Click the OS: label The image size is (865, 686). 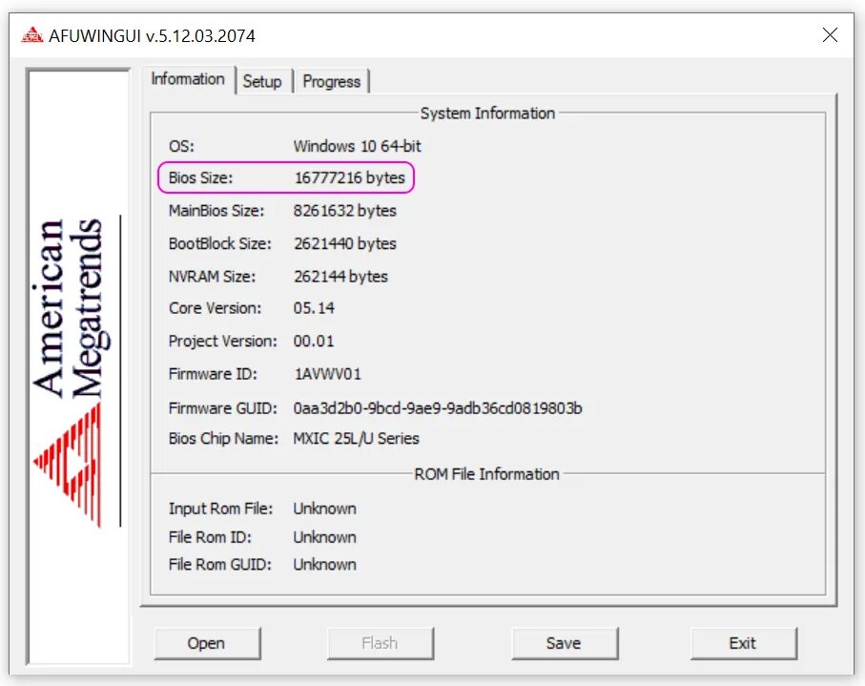tap(181, 146)
